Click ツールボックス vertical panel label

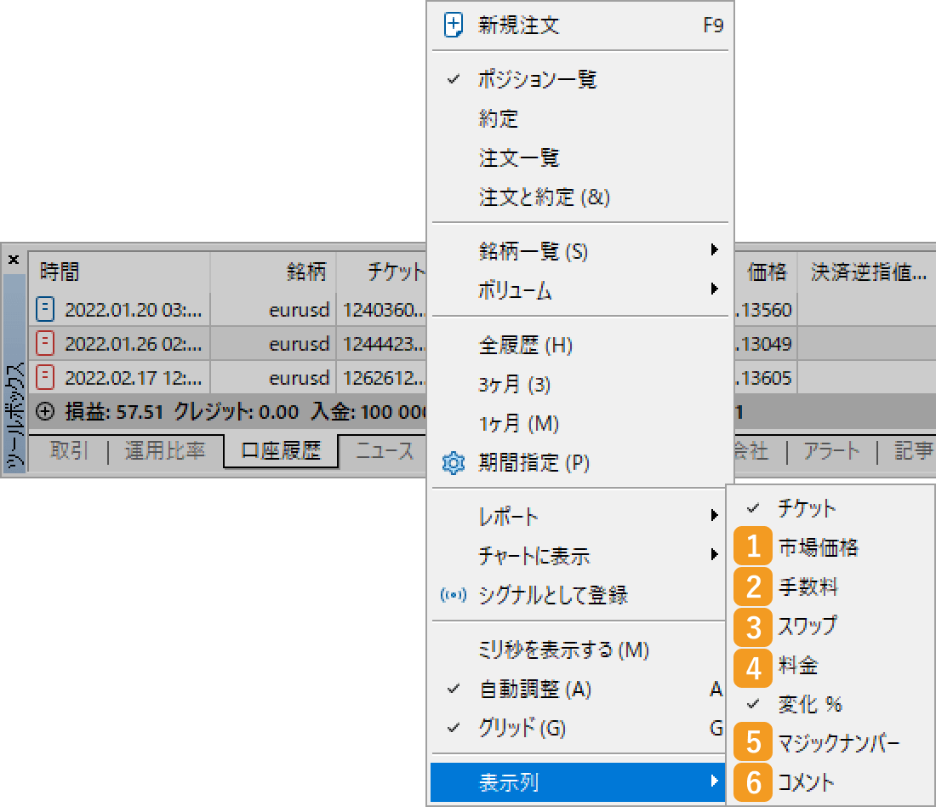(14, 415)
